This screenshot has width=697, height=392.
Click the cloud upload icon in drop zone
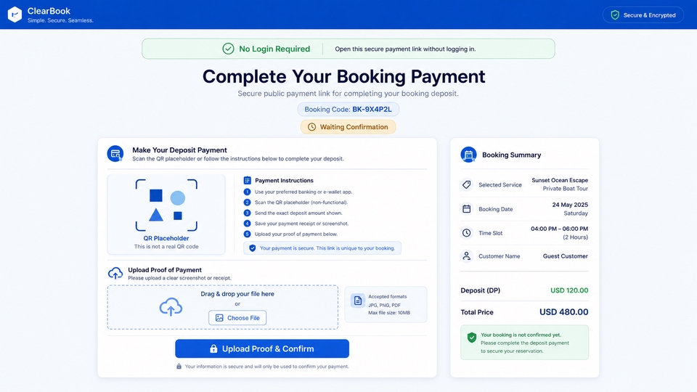click(171, 306)
